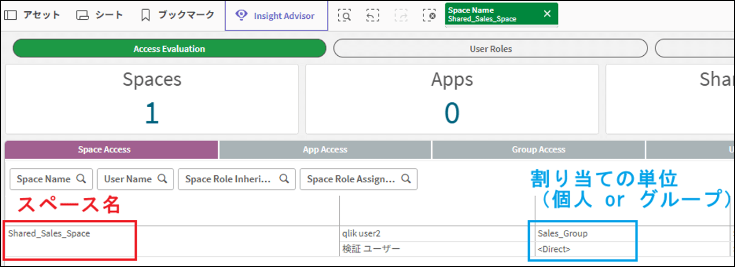Open the ブックマーク (Bookmarks) menu
The height and width of the screenshot is (267, 735).
178,15
